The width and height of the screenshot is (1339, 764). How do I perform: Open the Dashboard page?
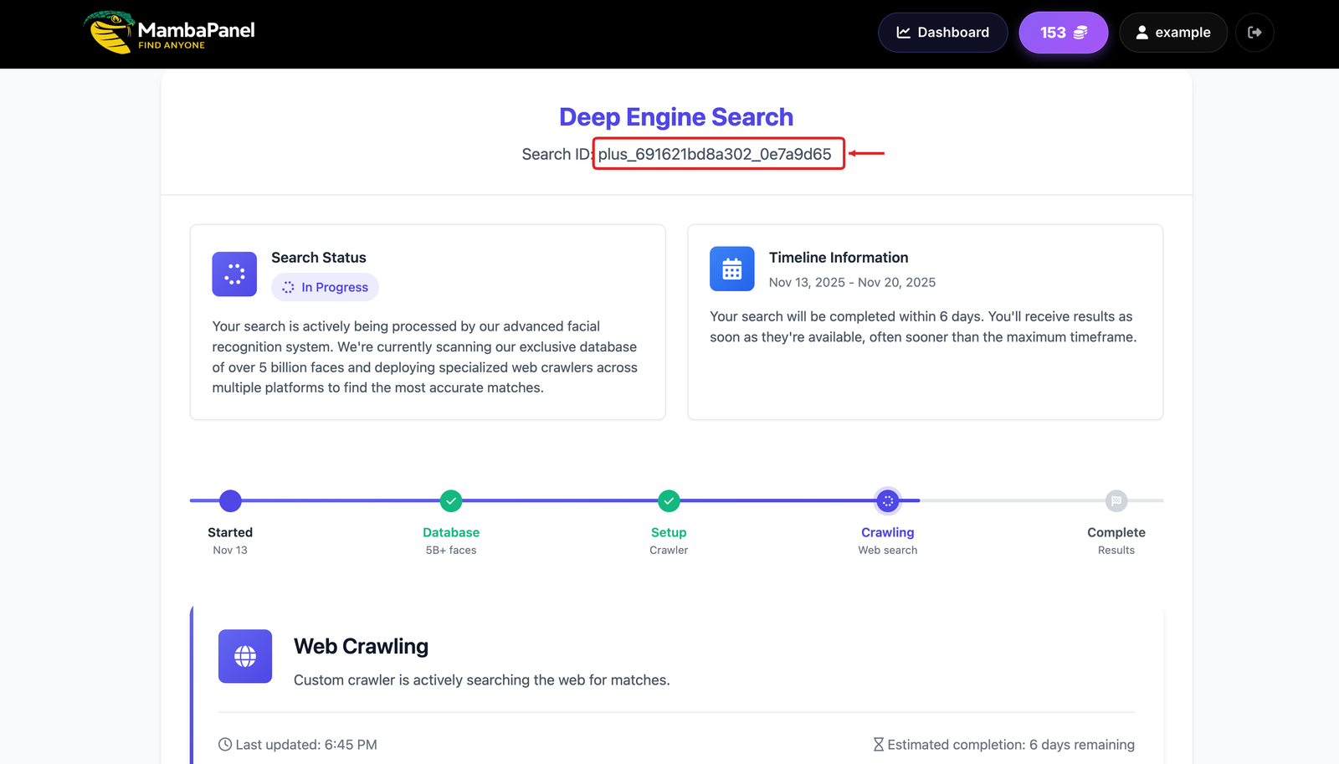click(942, 33)
